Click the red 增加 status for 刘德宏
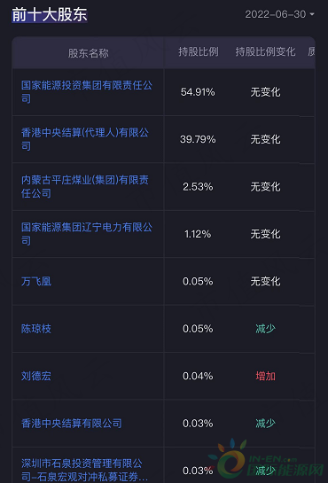328x483 pixels. (265, 376)
